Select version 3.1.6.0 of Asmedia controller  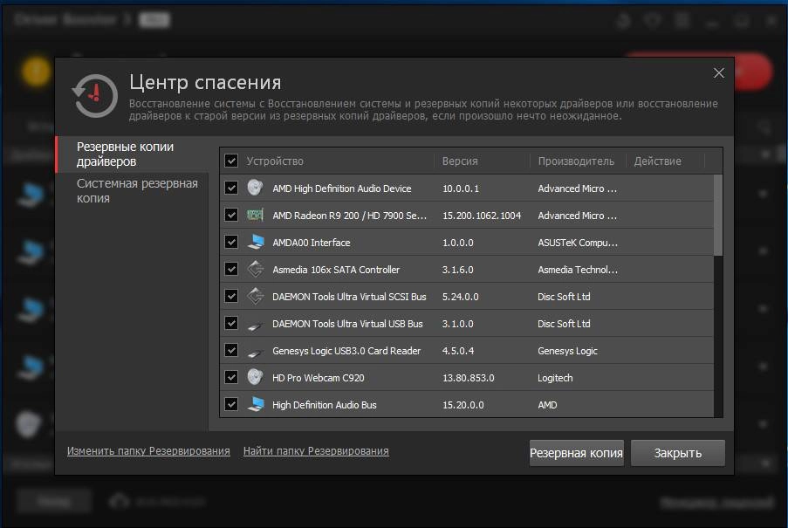[x=458, y=270]
